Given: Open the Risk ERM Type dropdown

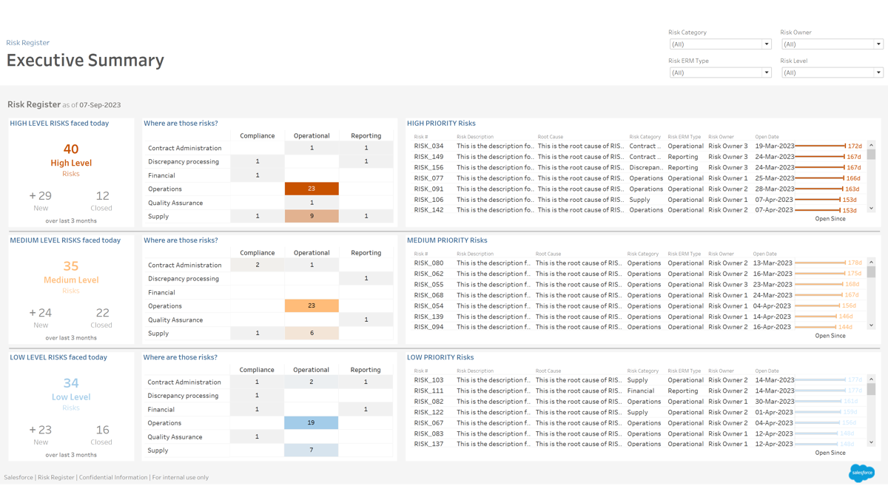Looking at the screenshot, I should tap(720, 72).
